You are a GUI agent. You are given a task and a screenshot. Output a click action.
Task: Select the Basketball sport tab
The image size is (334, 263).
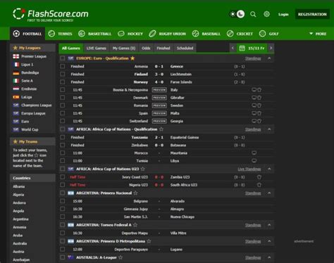click(x=94, y=34)
